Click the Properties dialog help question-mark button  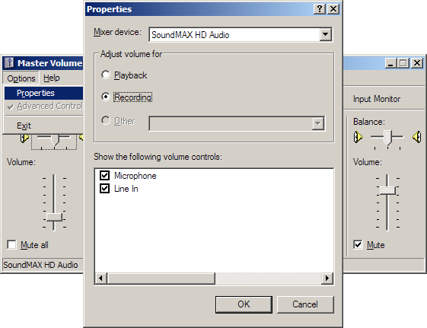click(320, 9)
